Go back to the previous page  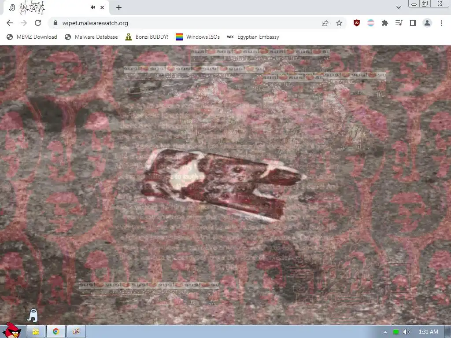[10, 23]
